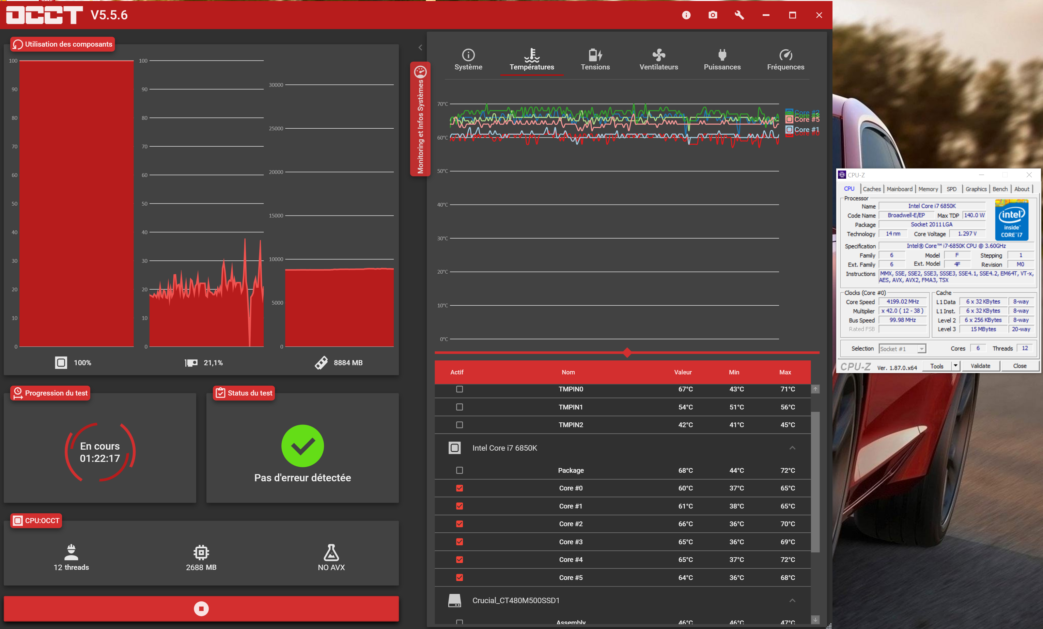Image resolution: width=1043 pixels, height=629 pixels.
Task: Enable the Package temperature checkbox
Action: point(459,470)
